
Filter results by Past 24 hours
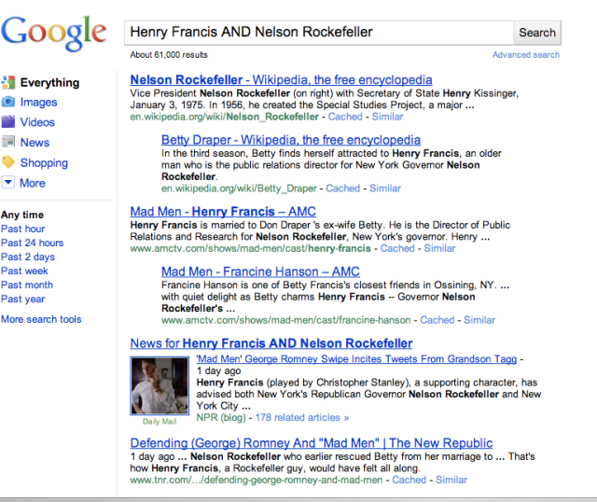[x=34, y=243]
